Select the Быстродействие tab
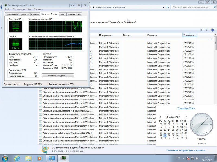This screenshot has height=162, width=217. (x=49, y=14)
